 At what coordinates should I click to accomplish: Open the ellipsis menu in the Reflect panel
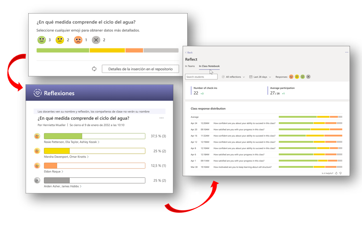click(347, 52)
